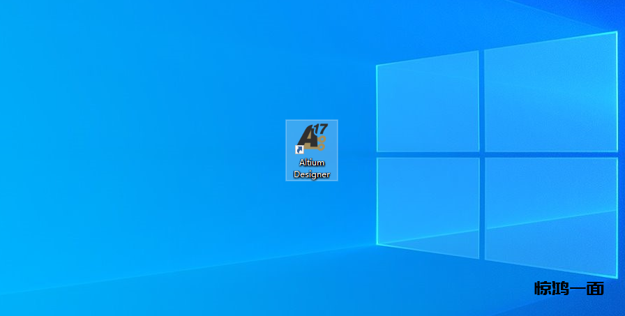Click the horizontal divider between right logo panes
The image size is (625, 316).
pos(551,154)
